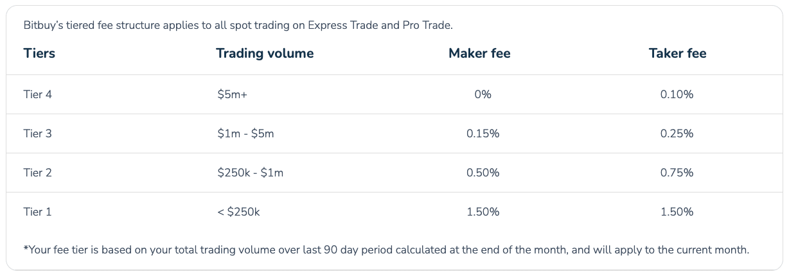This screenshot has height=274, width=789.
Task: Click the $250k - $1m volume cell
Action: coord(251,173)
